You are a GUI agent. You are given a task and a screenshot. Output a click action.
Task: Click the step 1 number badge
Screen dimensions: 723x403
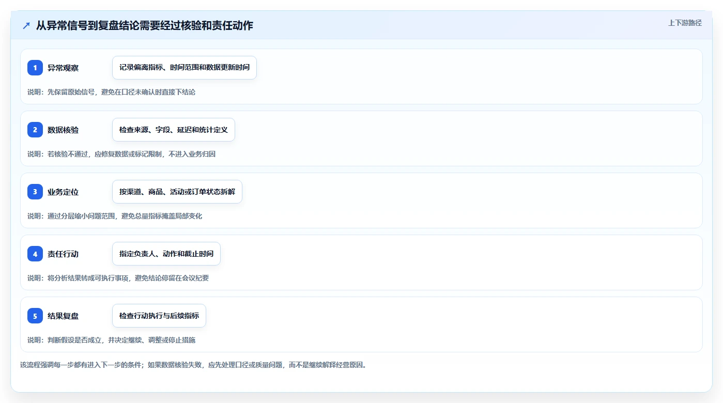(35, 68)
